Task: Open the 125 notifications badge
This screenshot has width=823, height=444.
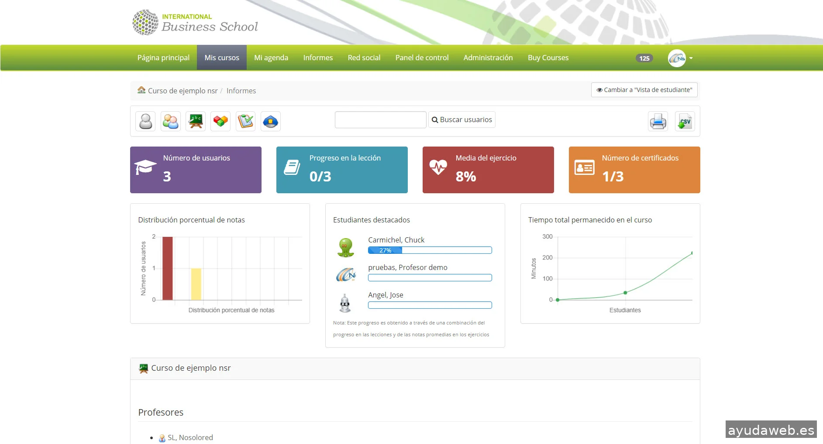Action: pyautogui.click(x=644, y=58)
